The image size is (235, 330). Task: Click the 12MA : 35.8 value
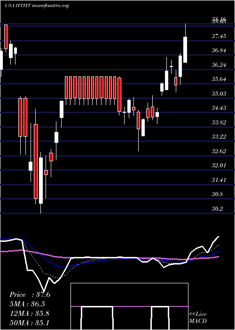[x=29, y=313]
